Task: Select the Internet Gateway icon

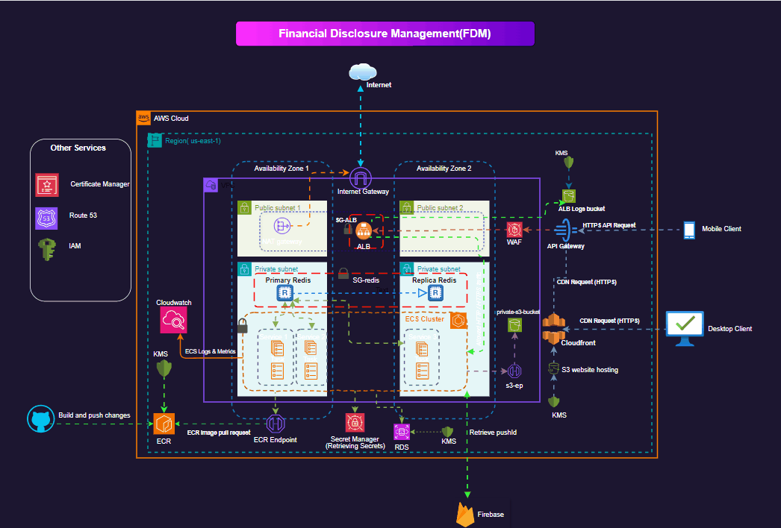Action: pyautogui.click(x=361, y=177)
